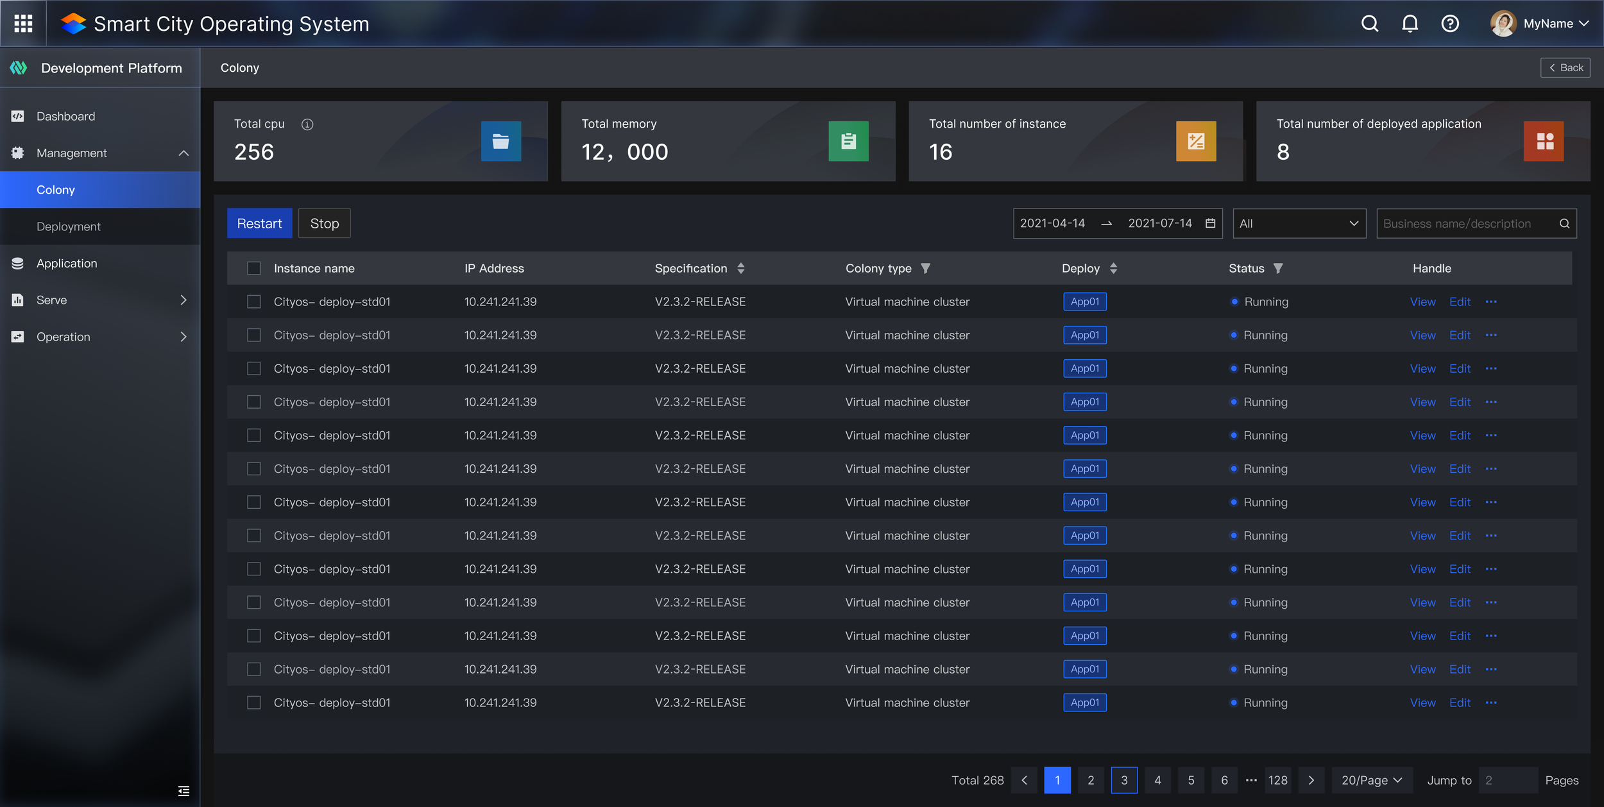
Task: Check the select-all header checkbox
Action: coord(254,268)
